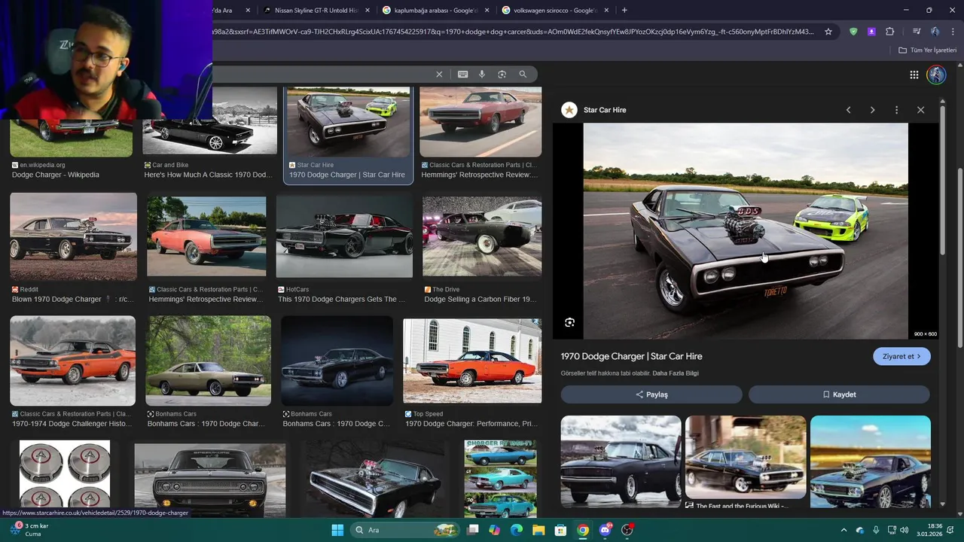The width and height of the screenshot is (964, 542).
Task: Open Microsoft Store from the taskbar
Action: (560, 530)
